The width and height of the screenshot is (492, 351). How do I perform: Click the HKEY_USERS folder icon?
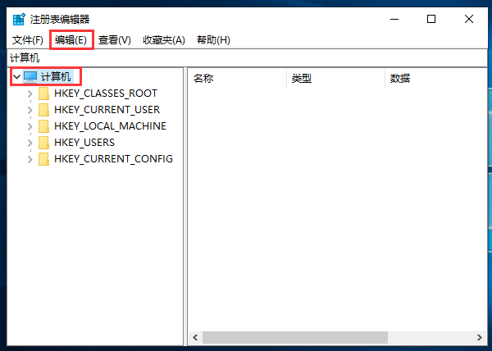click(43, 143)
